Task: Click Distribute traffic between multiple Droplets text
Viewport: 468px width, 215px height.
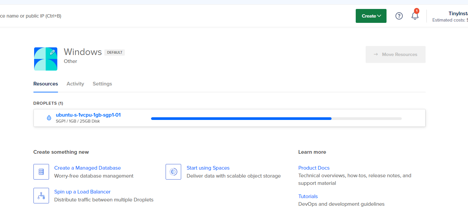Action: [x=104, y=200]
